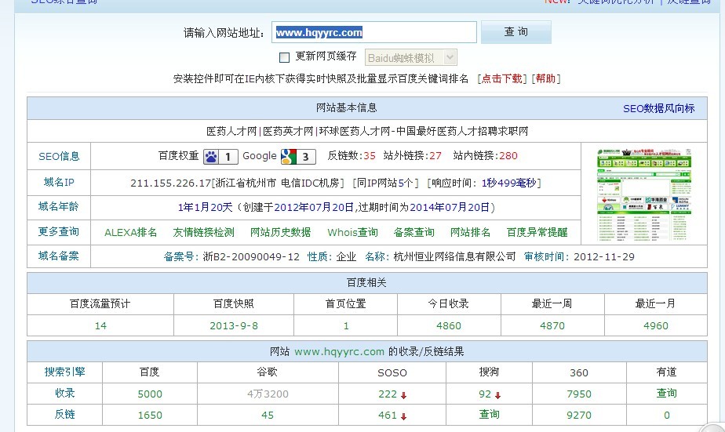725x432 pixels.
Task: Click the 反链数 value 35
Action: coord(370,156)
